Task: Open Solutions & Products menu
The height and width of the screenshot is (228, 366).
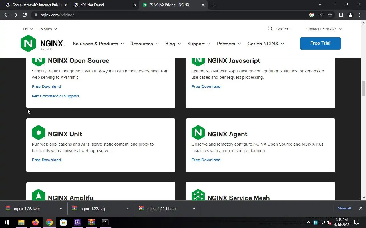Action: [x=98, y=44]
